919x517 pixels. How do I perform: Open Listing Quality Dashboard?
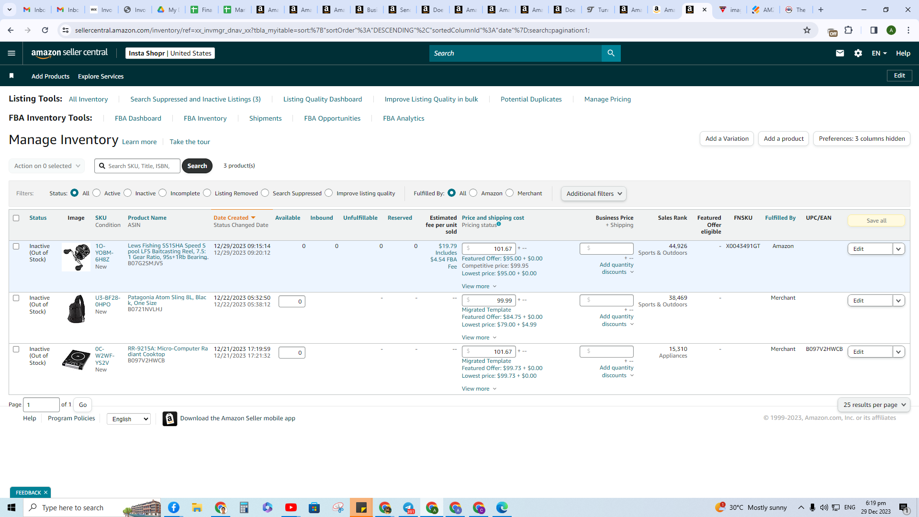coord(323,99)
